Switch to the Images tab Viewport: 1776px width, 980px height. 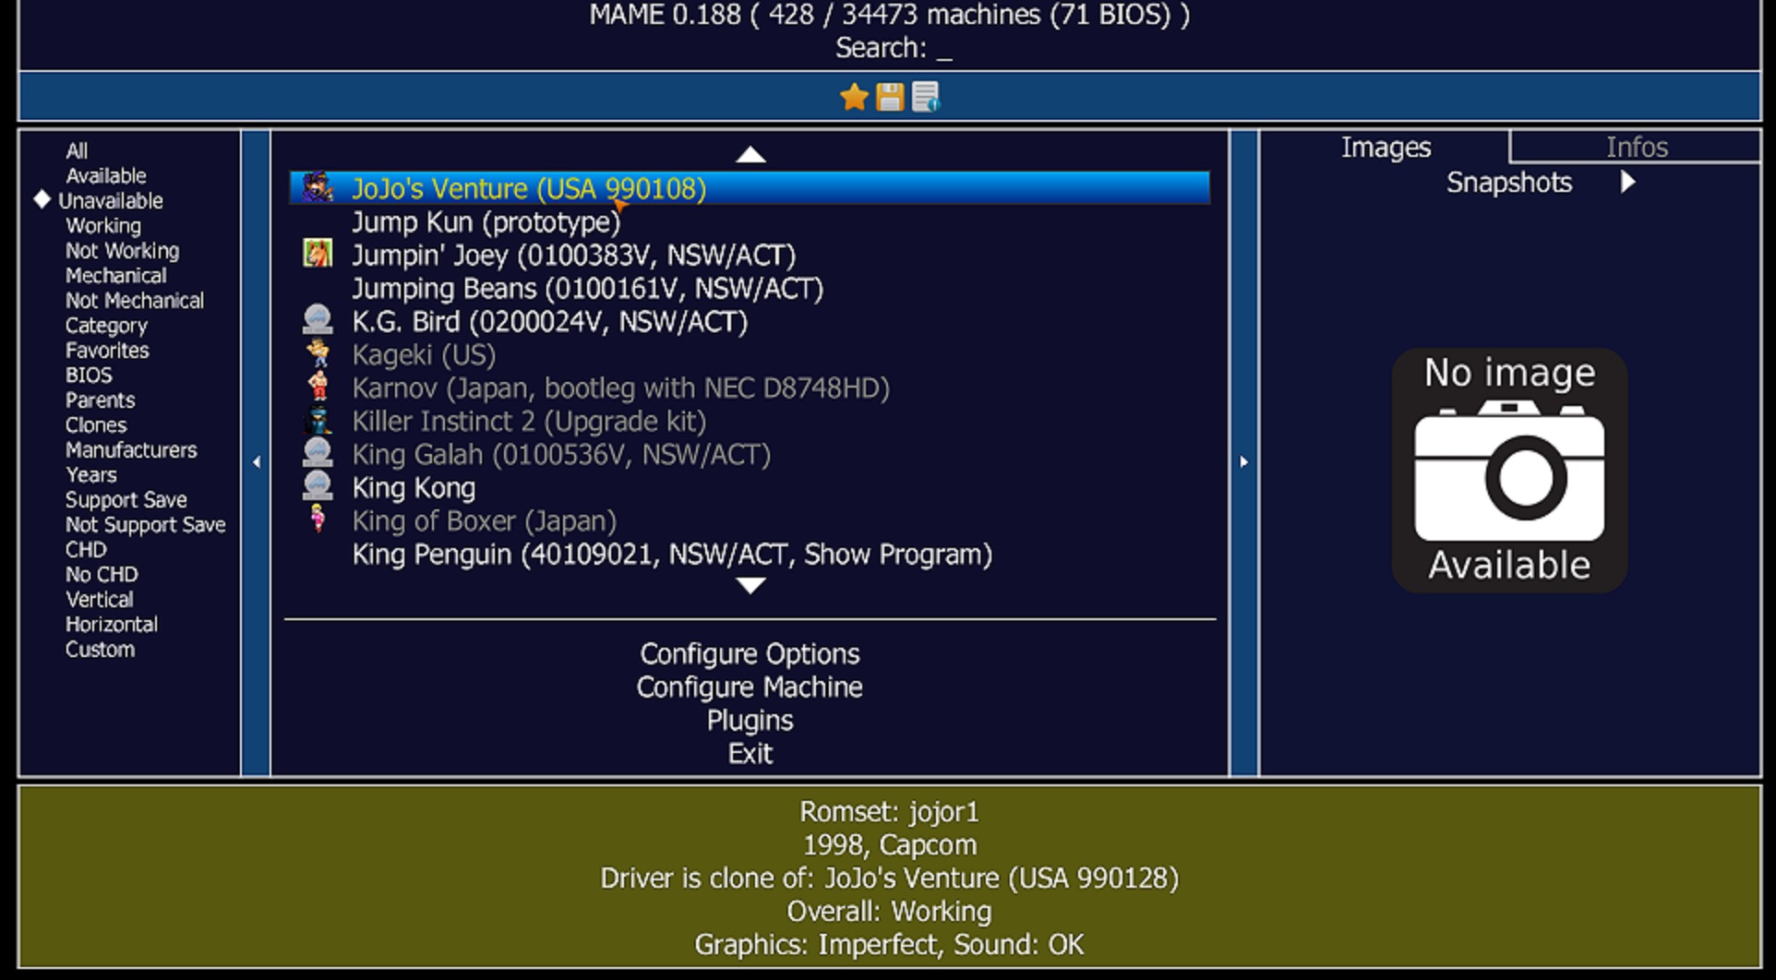tap(1385, 148)
